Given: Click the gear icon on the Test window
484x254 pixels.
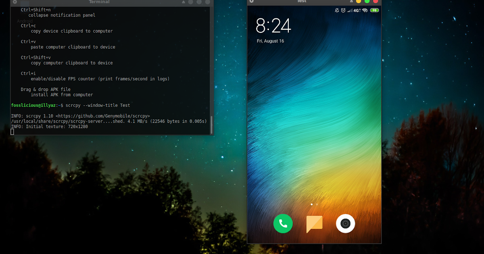Looking at the screenshot, I should [252, 2].
